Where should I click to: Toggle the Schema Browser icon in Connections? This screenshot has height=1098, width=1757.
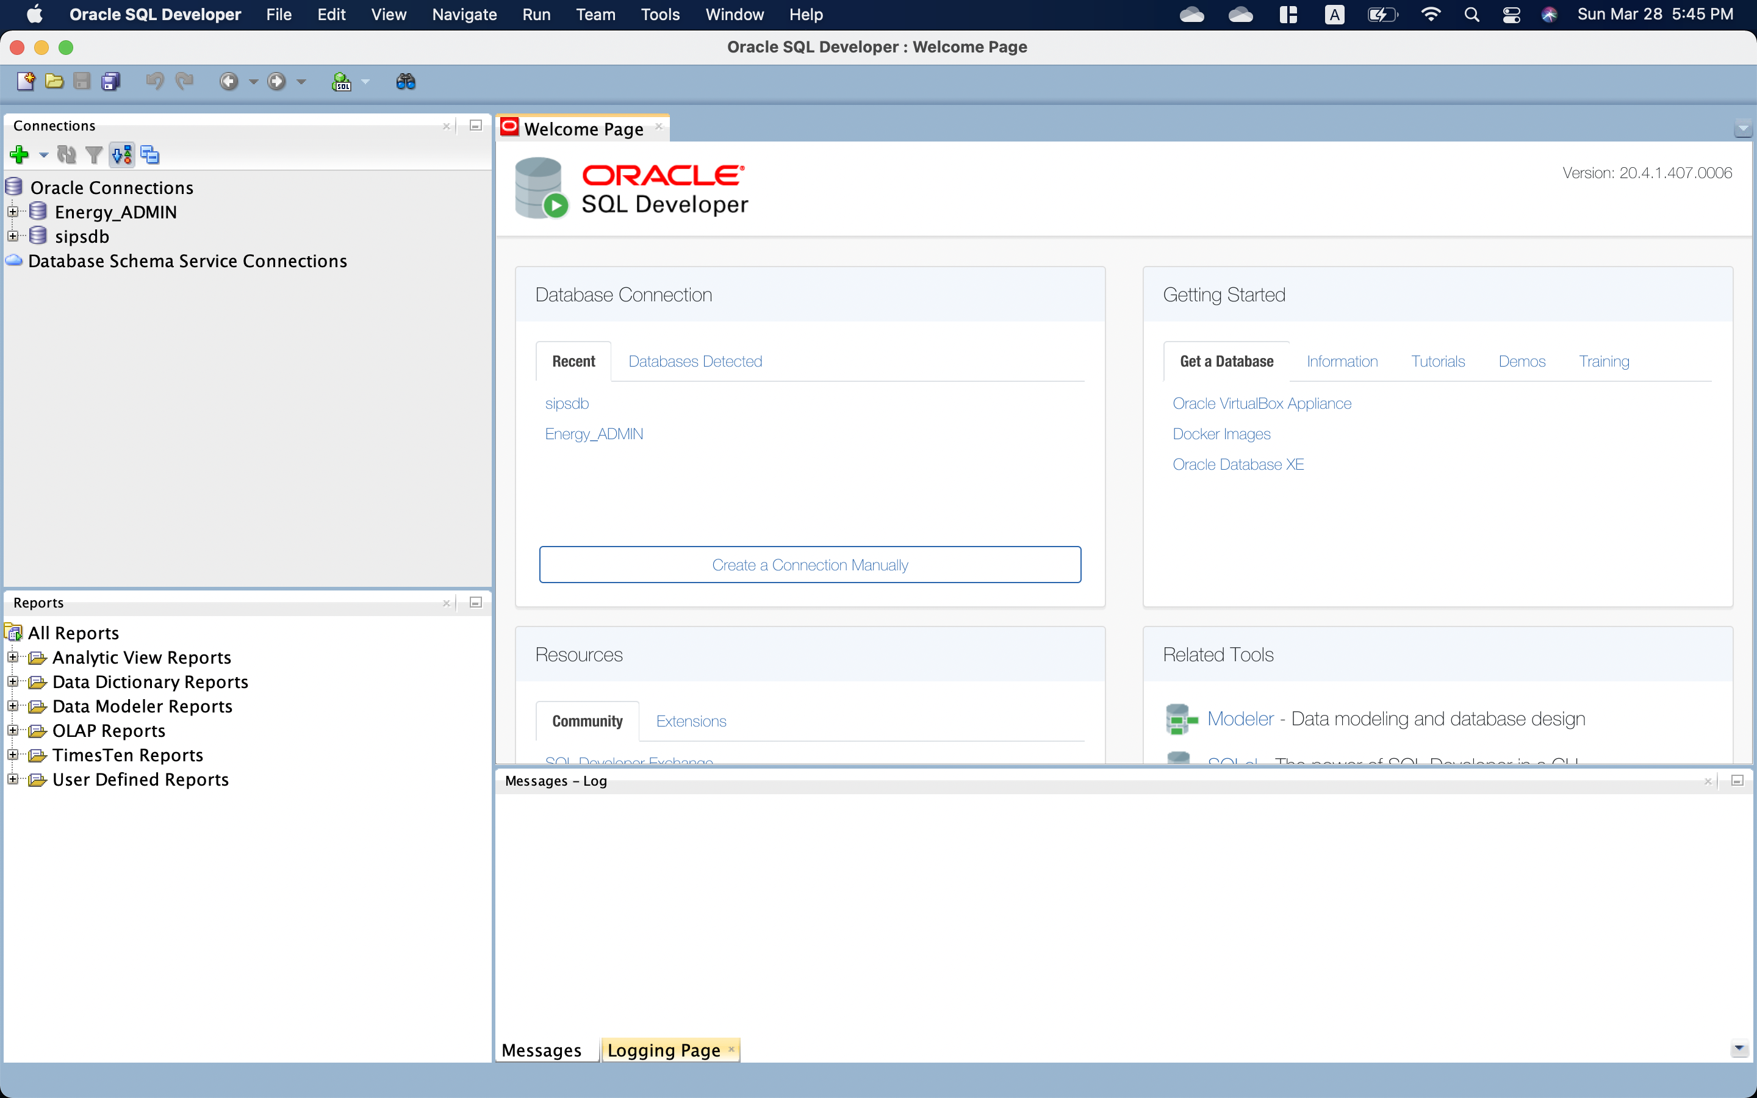click(x=122, y=155)
